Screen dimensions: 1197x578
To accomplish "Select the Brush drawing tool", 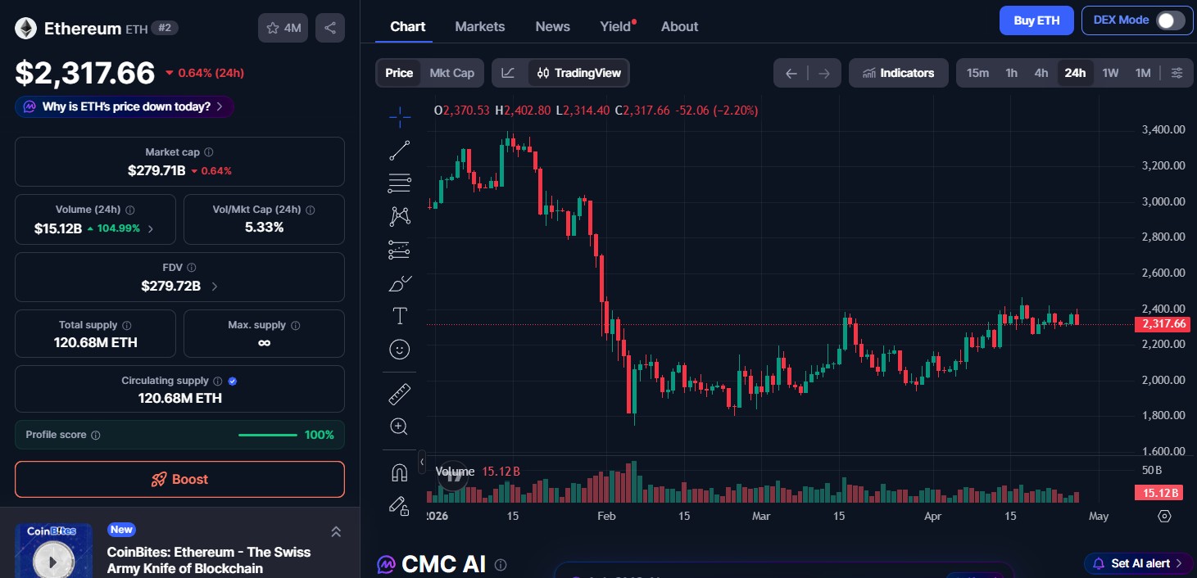I will (x=399, y=283).
